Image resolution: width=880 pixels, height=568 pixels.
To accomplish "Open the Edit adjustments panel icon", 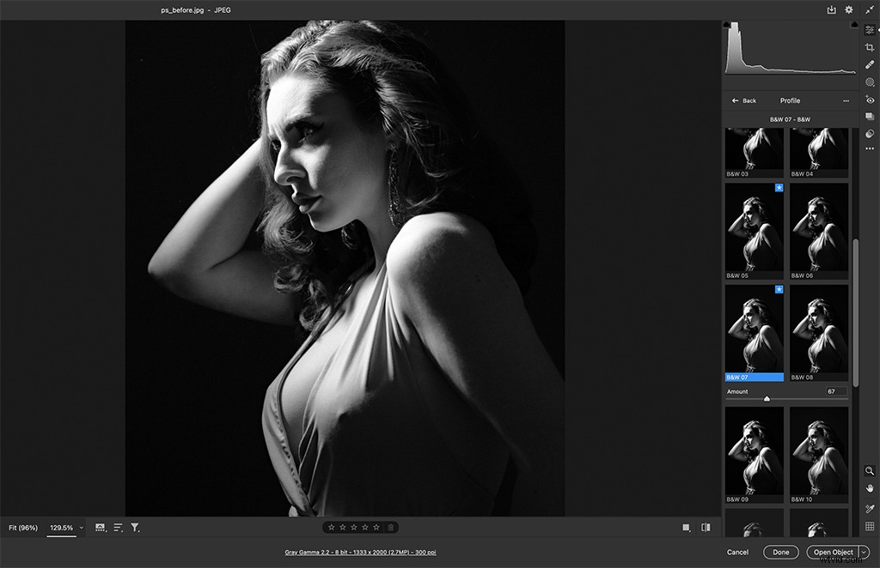I will point(870,28).
